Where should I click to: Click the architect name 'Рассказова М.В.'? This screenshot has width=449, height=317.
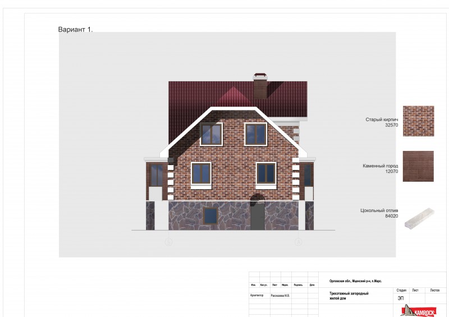coord(280,296)
